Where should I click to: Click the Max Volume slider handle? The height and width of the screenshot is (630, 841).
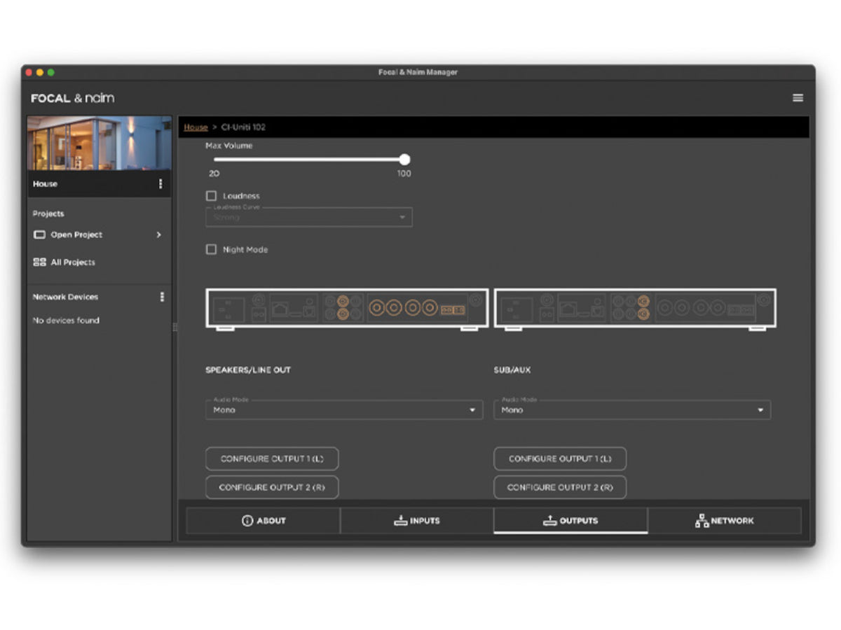click(x=404, y=160)
